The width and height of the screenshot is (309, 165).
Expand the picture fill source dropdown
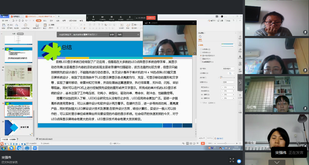228,68
